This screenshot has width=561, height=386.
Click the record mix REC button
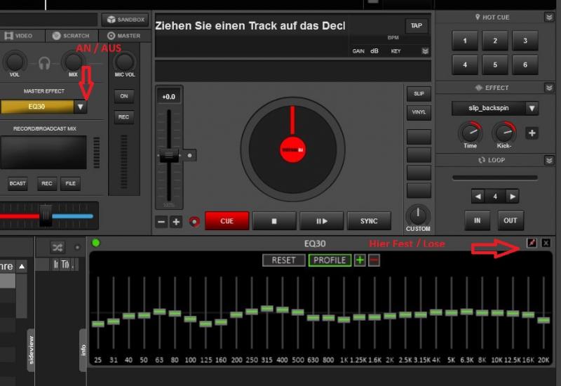click(x=47, y=183)
